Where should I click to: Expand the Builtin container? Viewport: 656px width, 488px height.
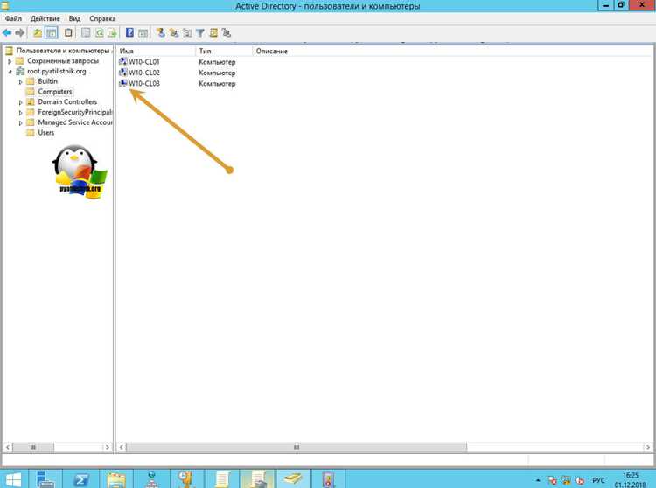pos(20,81)
